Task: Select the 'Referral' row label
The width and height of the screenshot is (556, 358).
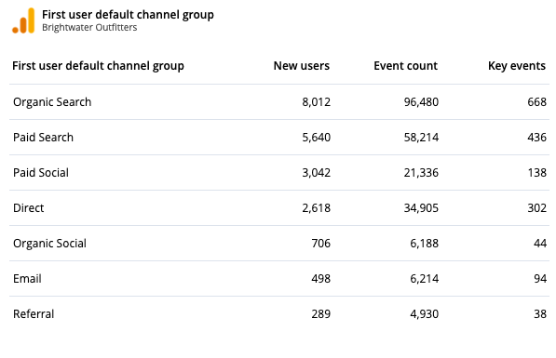Action: (34, 314)
